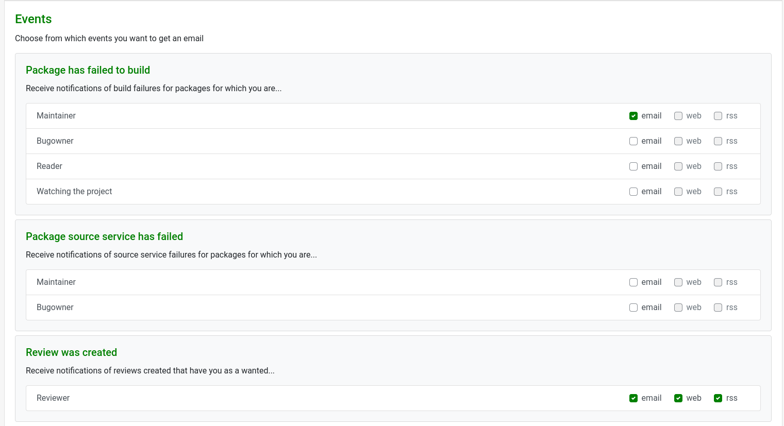
Task: Enable rss notifications for Reader build failures
Action: pyautogui.click(x=718, y=166)
